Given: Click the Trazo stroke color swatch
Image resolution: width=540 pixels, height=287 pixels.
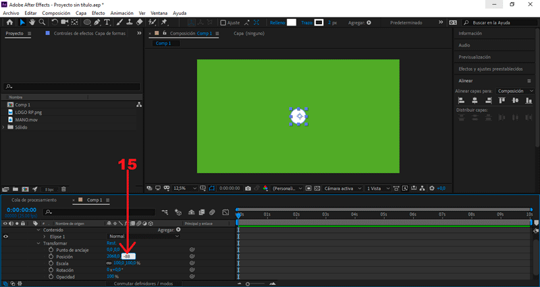Looking at the screenshot, I should 319,23.
